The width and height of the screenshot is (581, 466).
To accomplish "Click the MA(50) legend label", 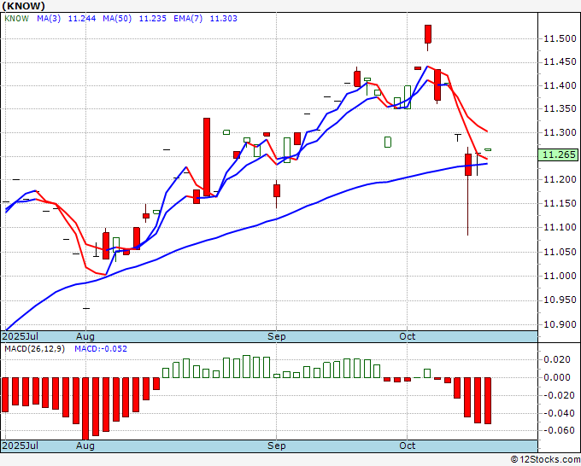I will [x=117, y=19].
